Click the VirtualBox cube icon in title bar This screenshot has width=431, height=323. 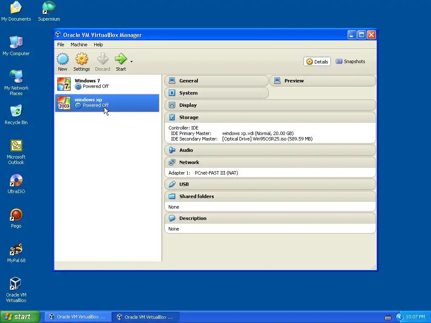[x=58, y=34]
